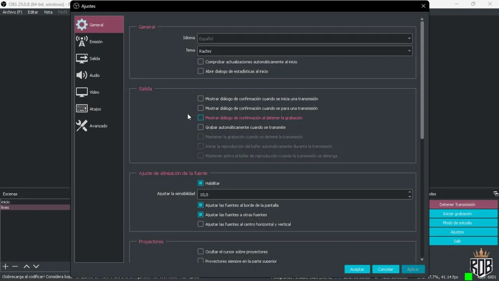The width and height of the screenshot is (499, 281).
Task: Increase the snap sensitivity with up arrow
Action: [409, 192]
